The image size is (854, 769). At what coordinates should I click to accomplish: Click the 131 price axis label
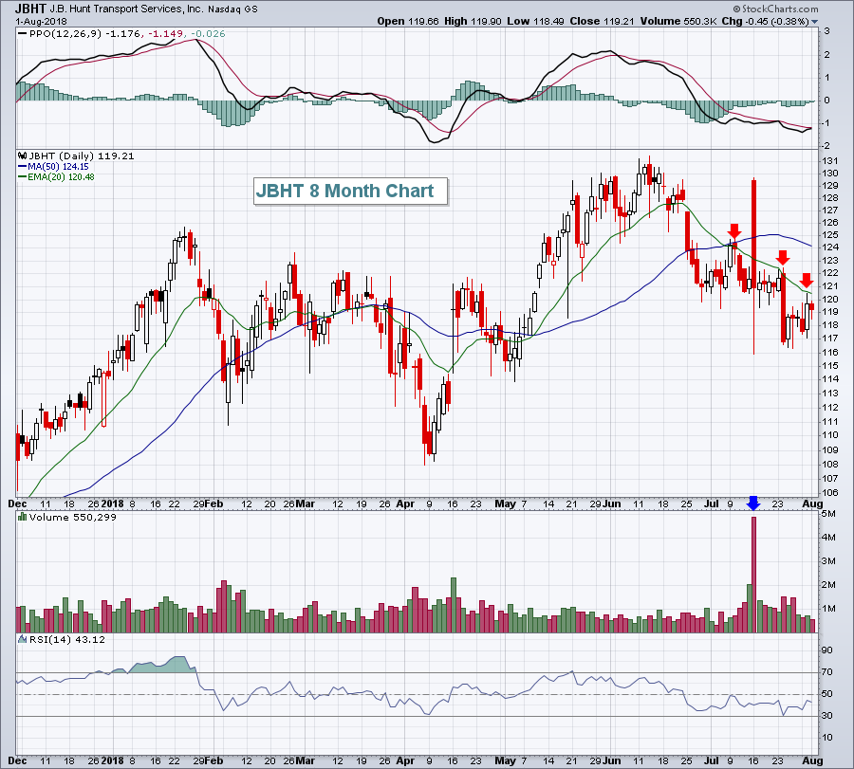830,160
